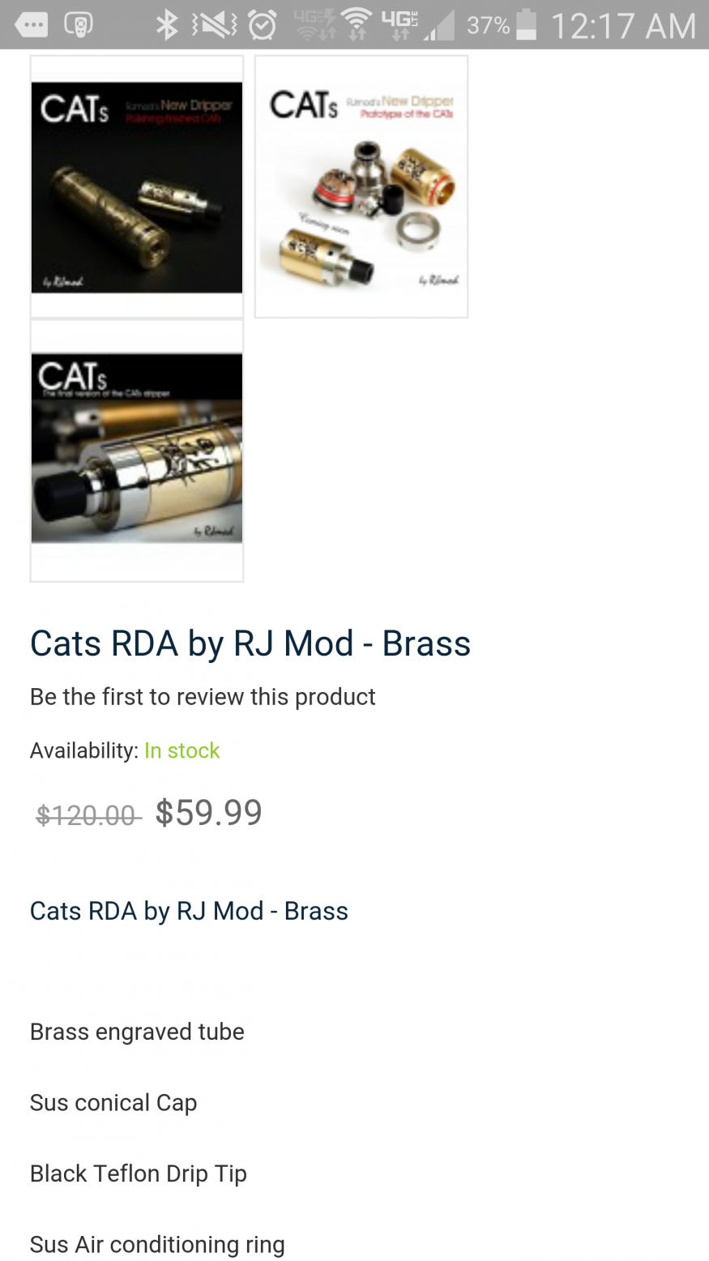Tap the Wi-Fi signal icon
The width and height of the screenshot is (709, 1261).
[x=356, y=25]
